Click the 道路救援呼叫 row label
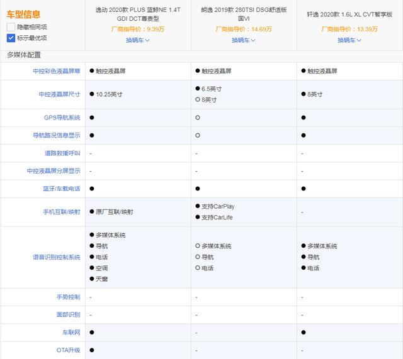 (x=62, y=153)
